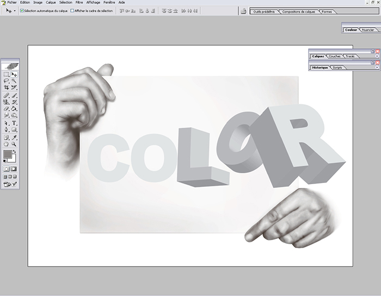
Task: Select the Move tool in the toolbox
Action: (x=14, y=74)
